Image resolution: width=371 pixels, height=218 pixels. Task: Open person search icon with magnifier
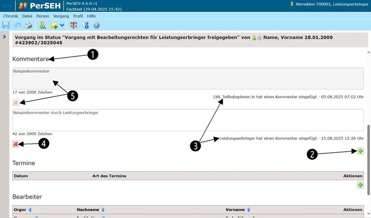click(x=42, y=25)
